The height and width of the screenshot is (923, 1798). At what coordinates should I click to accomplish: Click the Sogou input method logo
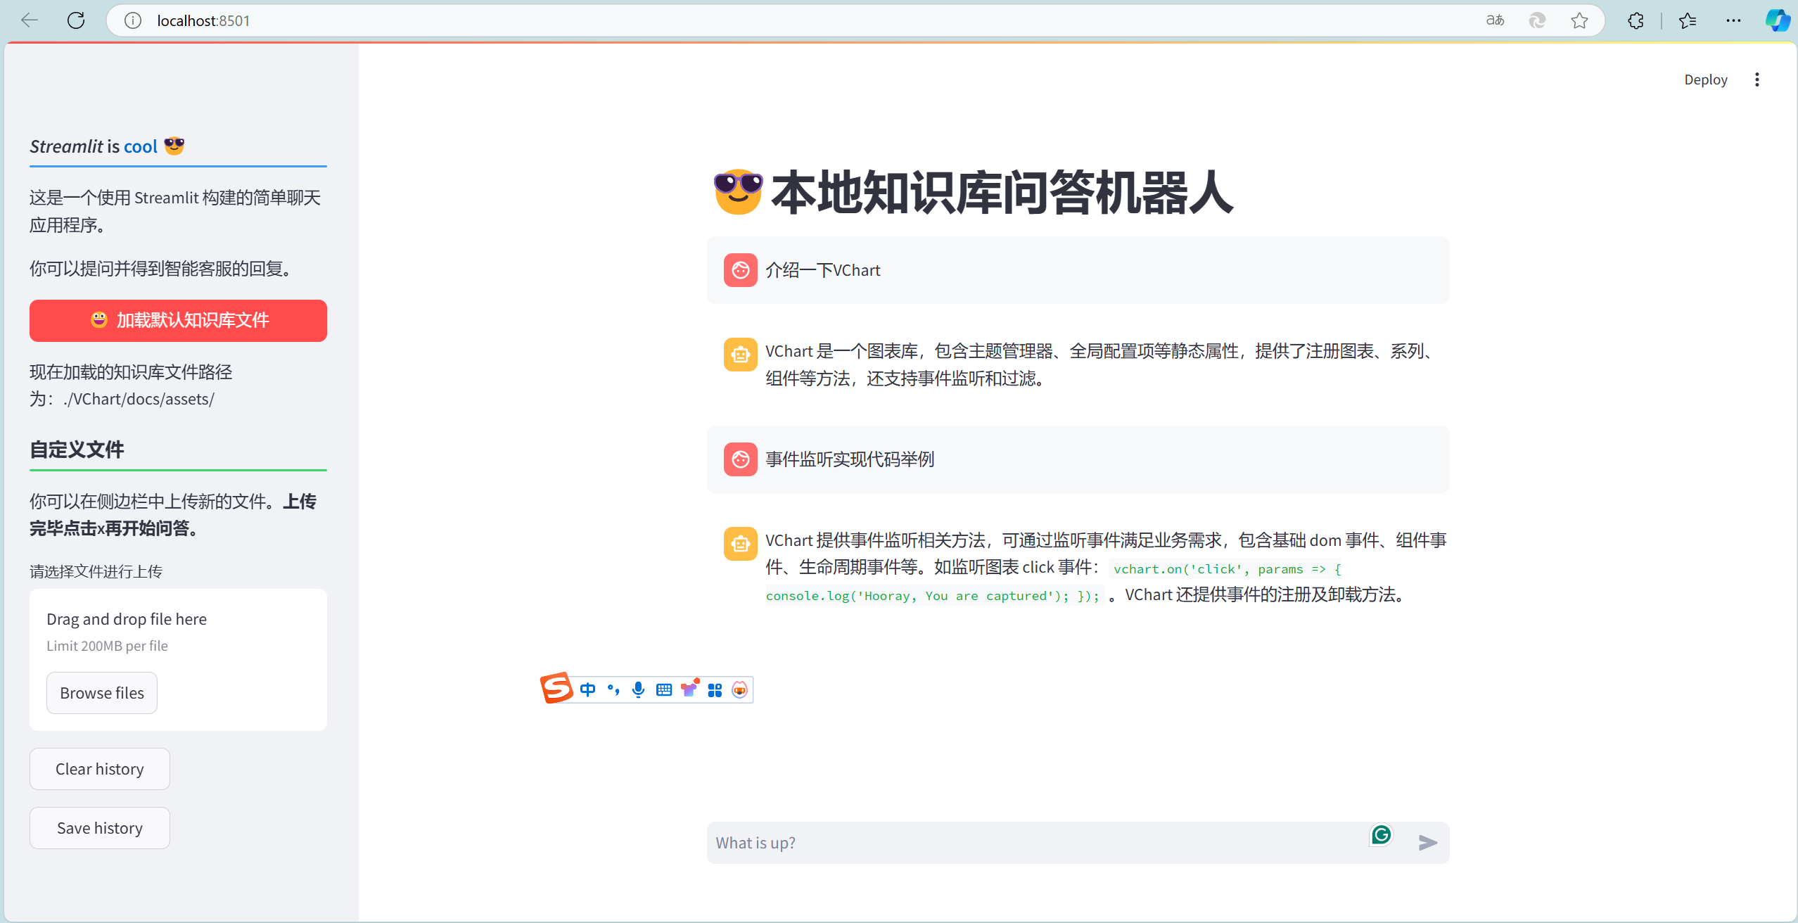click(x=556, y=688)
